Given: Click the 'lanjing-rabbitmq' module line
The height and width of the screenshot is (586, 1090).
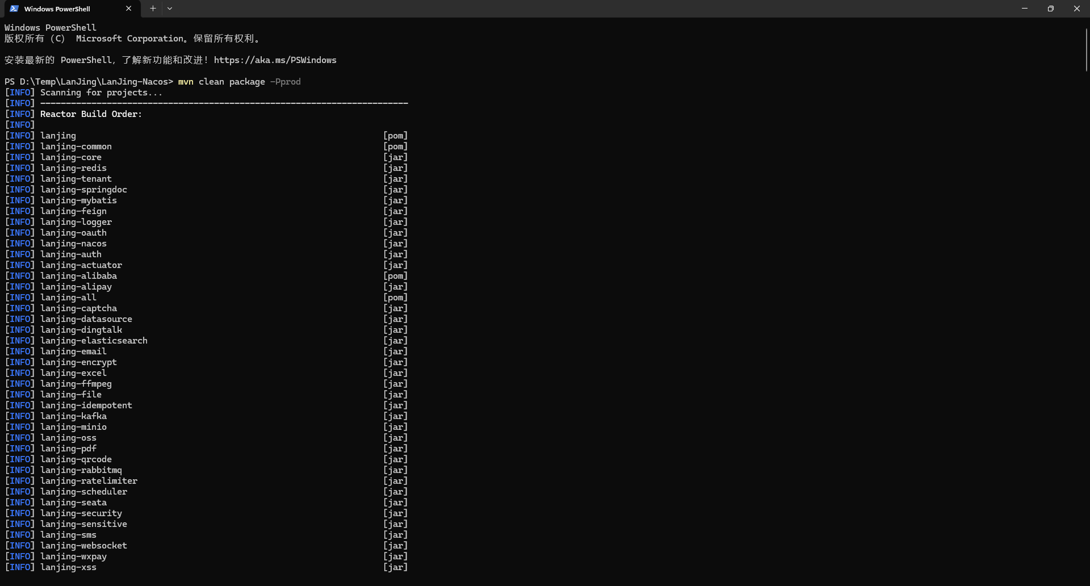Looking at the screenshot, I should 81,470.
